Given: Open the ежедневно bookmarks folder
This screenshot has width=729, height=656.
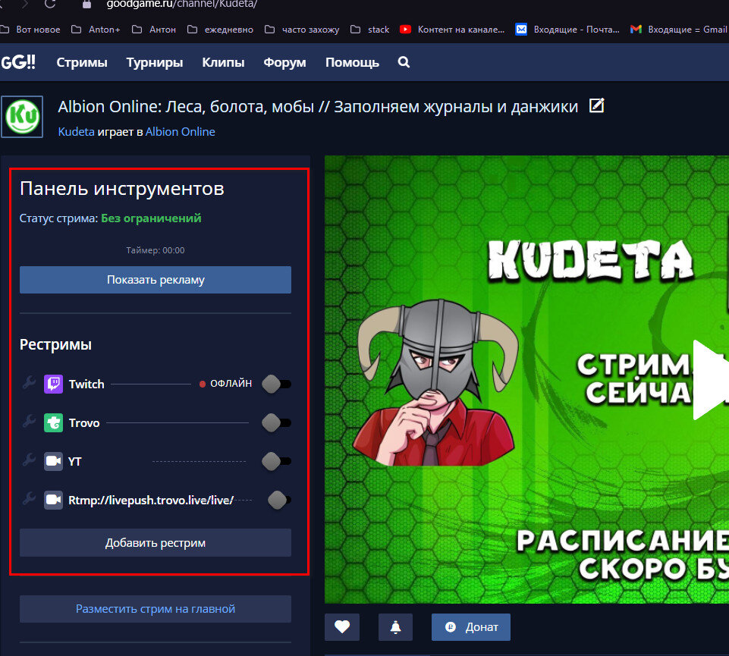Looking at the screenshot, I should click(228, 29).
